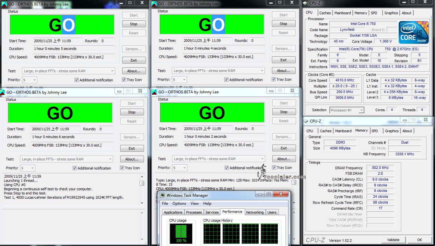The image size is (435, 246).
Task: Switch to Mainboard tab in CPU-Z CPU window
Action: [x=343, y=13]
